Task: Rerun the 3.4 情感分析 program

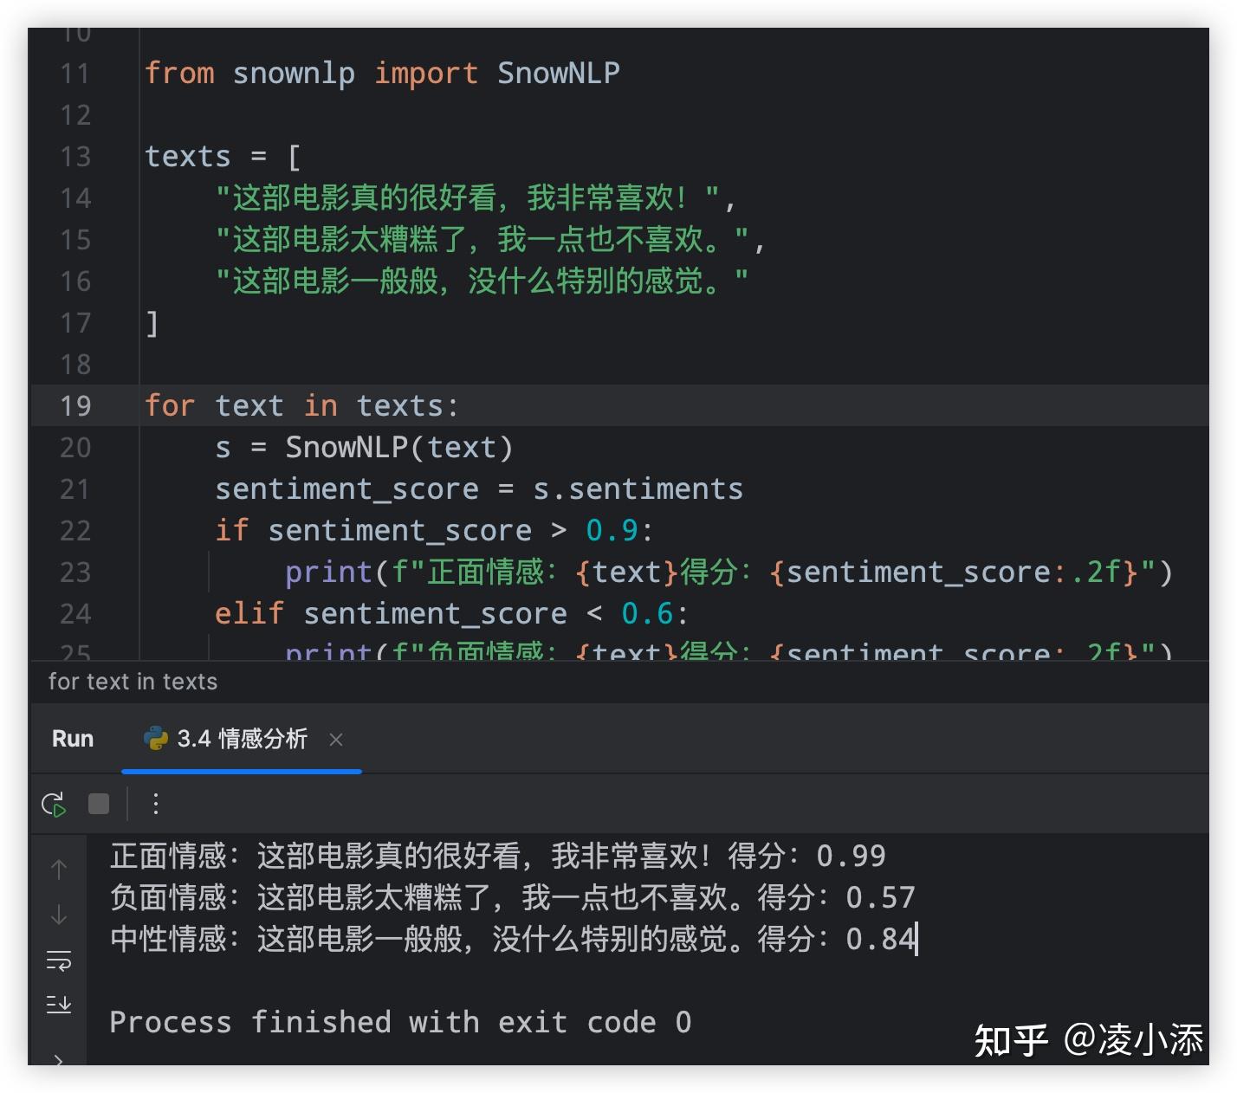Action: click(x=55, y=804)
